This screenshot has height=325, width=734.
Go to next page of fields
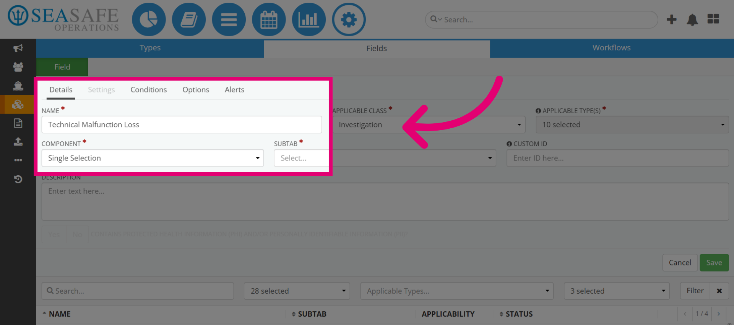[719, 314]
